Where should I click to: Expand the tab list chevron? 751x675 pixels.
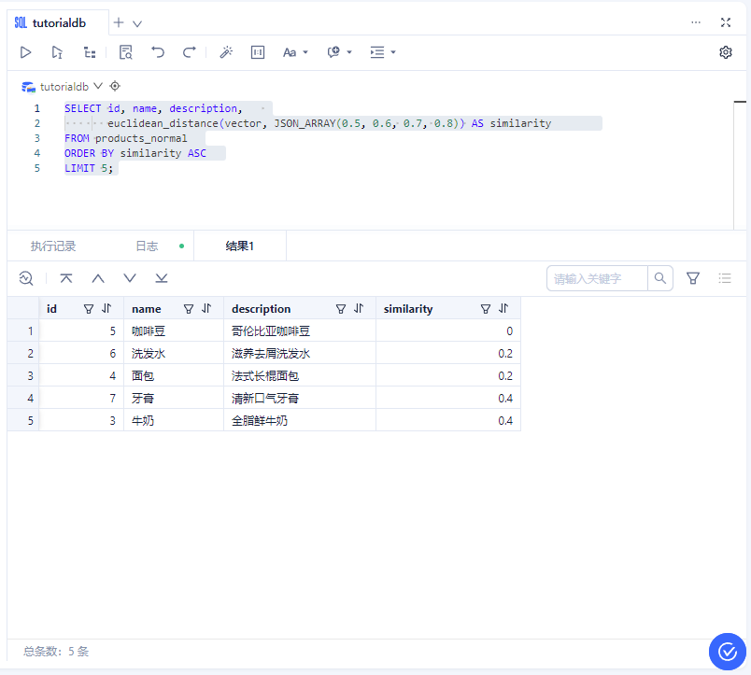[137, 23]
